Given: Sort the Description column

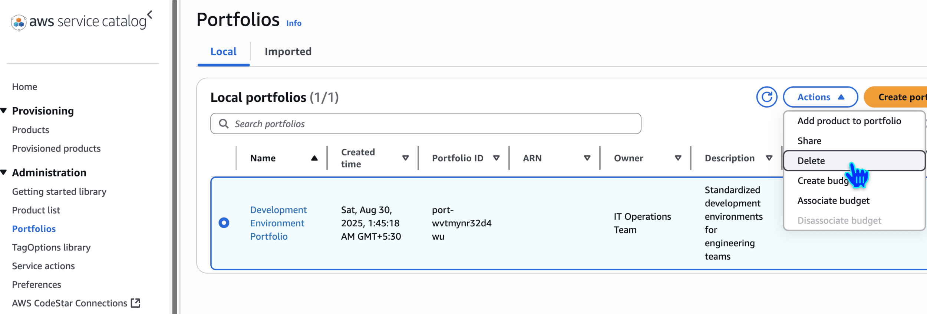Looking at the screenshot, I should [769, 158].
